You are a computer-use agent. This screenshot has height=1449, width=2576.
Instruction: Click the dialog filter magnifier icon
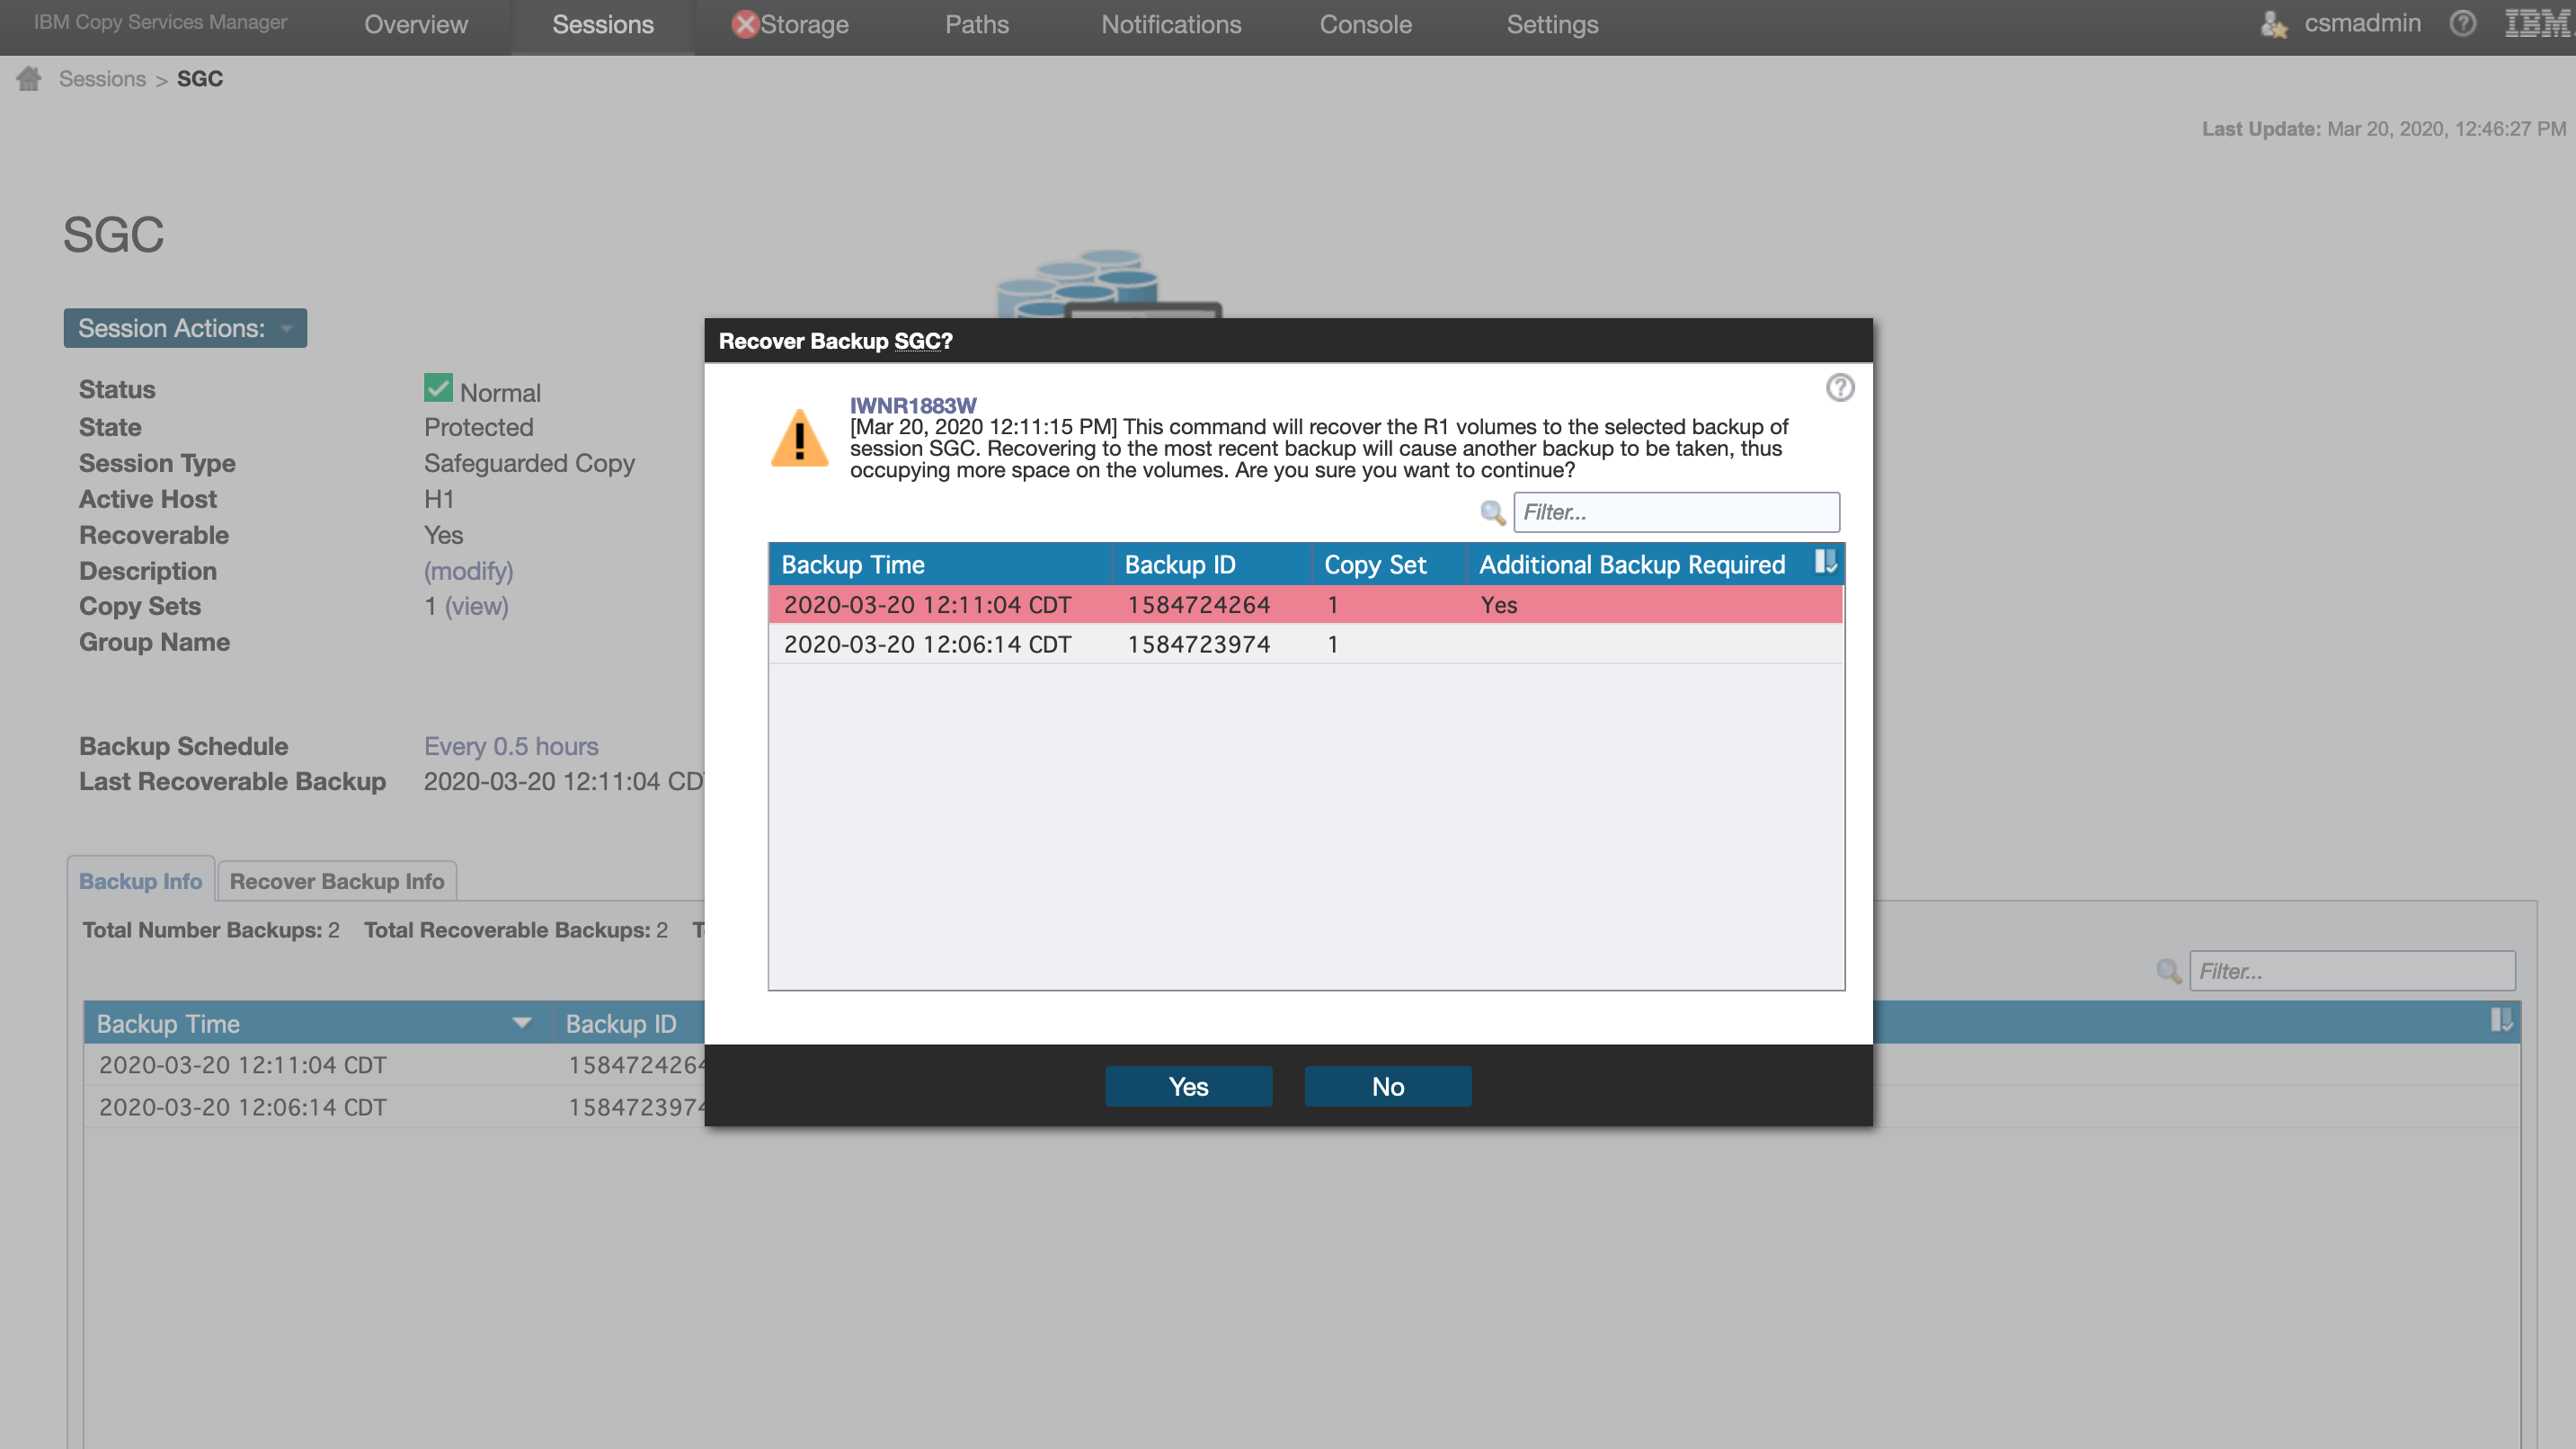[x=1493, y=512]
